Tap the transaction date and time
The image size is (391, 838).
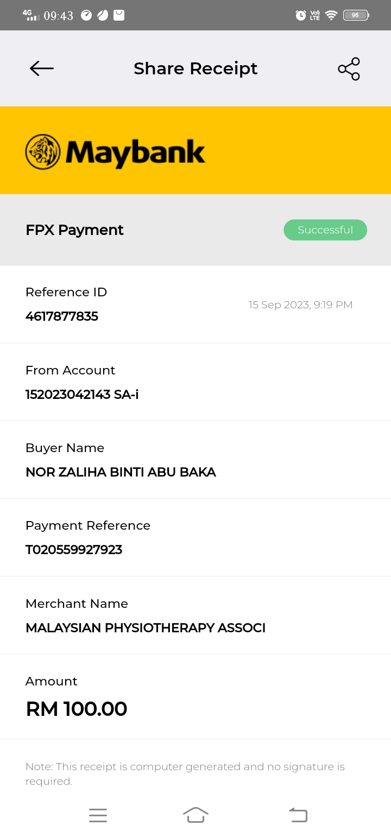pos(300,305)
